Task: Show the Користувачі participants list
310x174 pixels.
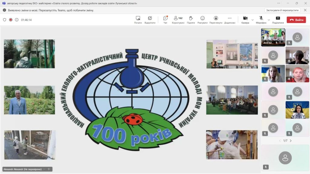Action: (178, 20)
